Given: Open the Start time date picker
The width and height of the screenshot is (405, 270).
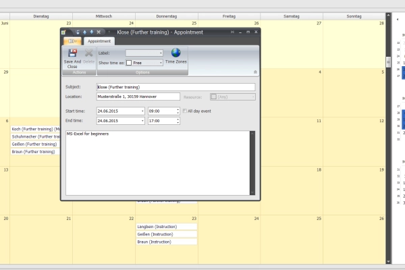Looking at the screenshot, I should point(142,111).
